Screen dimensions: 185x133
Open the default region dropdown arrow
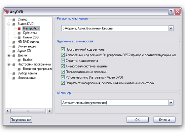coord(171,28)
